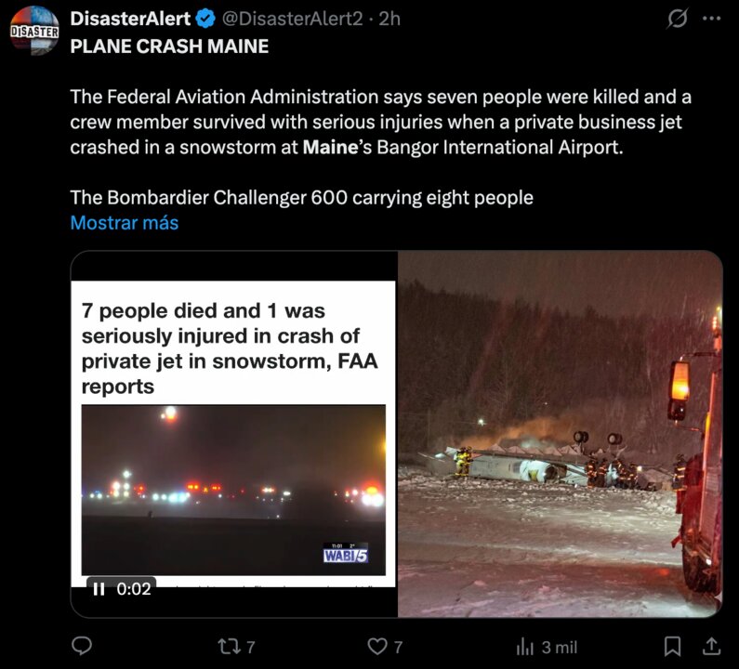739x669 pixels.
Task: Open the crash scene photo on the right
Action: [x=560, y=434]
